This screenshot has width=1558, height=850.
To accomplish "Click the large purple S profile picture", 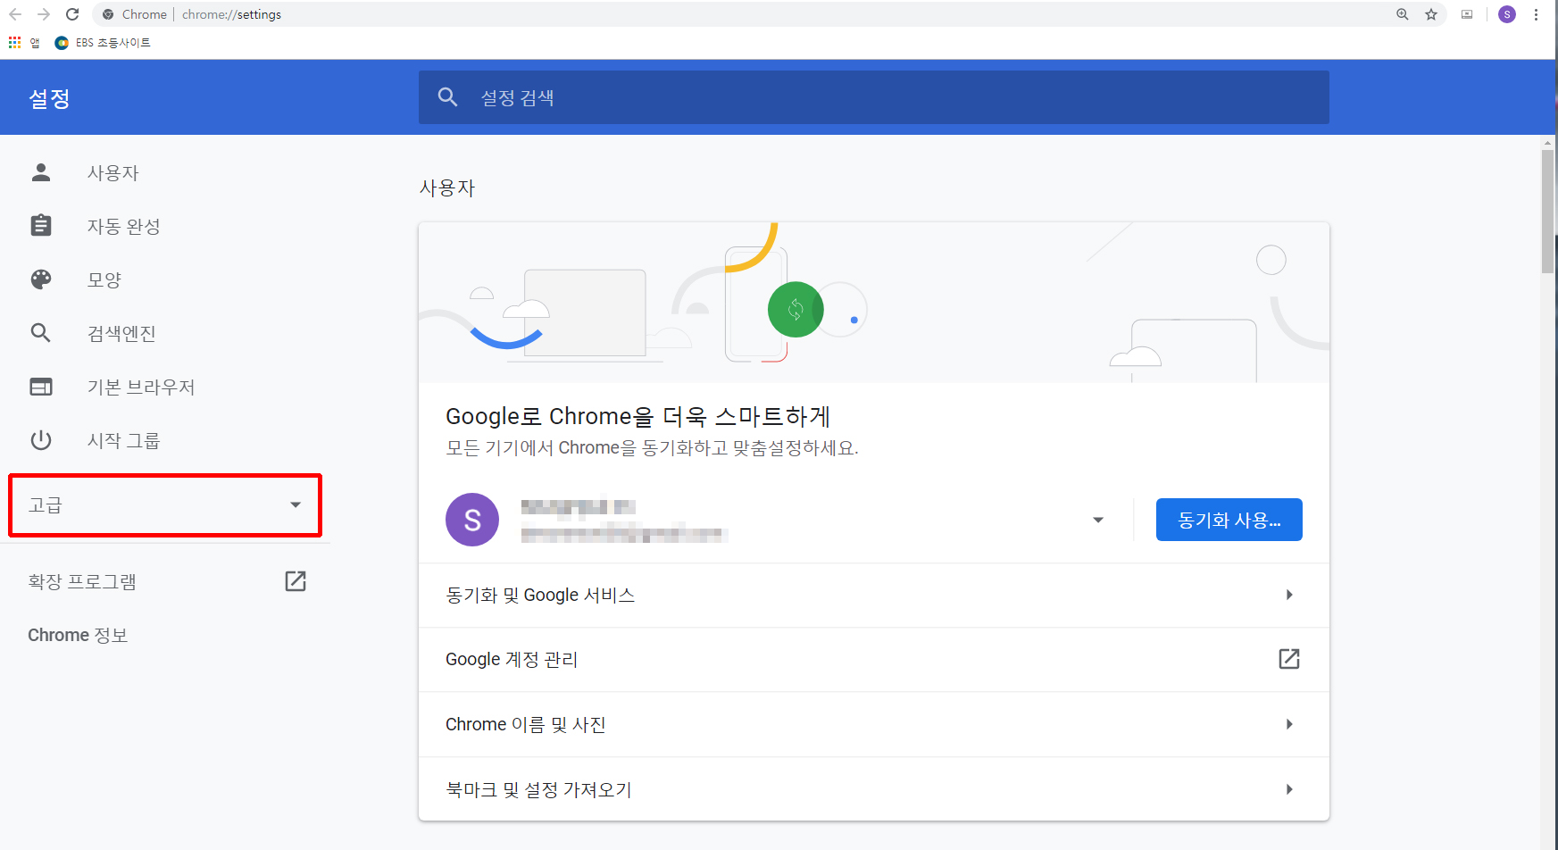I will (472, 520).
